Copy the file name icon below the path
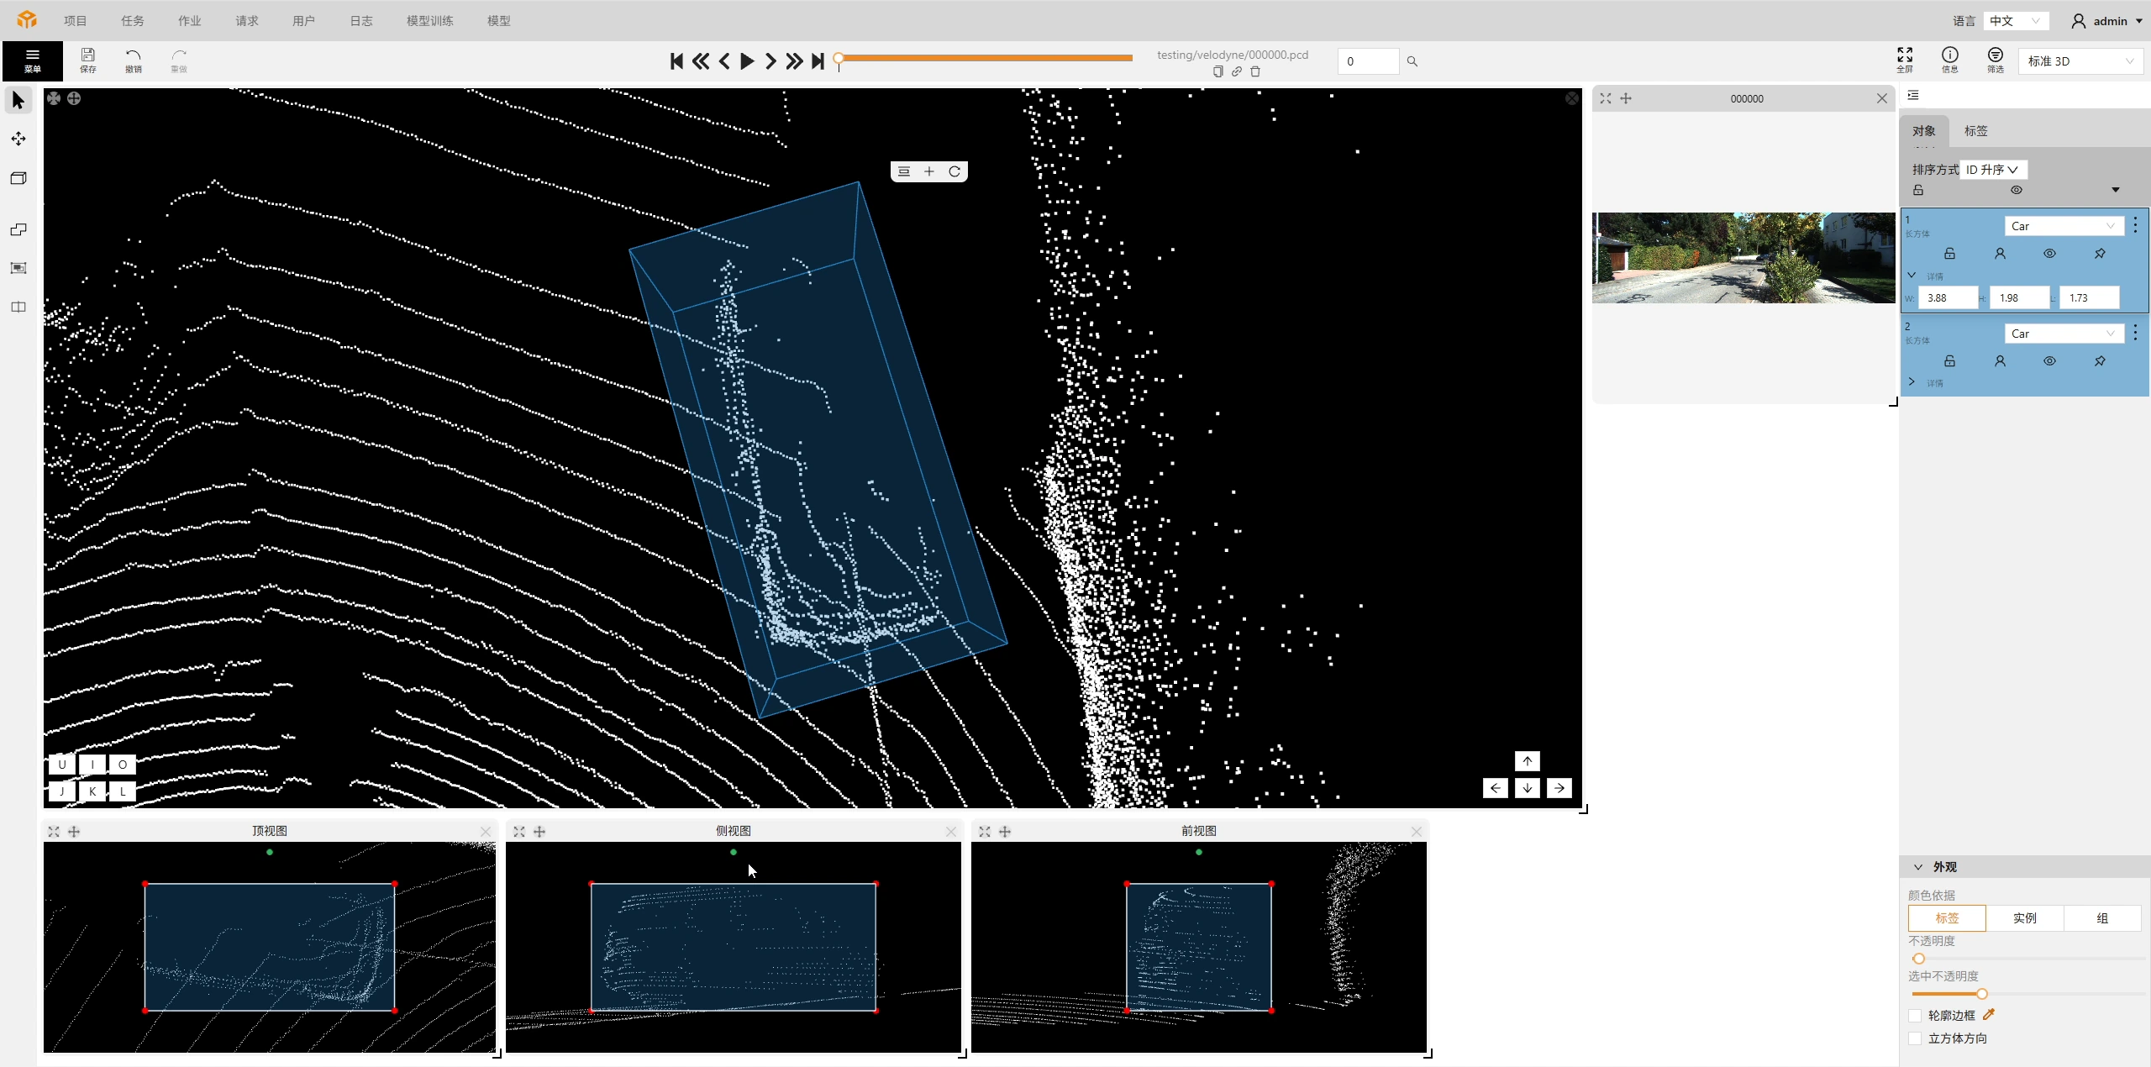Image resolution: width=2151 pixels, height=1067 pixels. (x=1217, y=71)
